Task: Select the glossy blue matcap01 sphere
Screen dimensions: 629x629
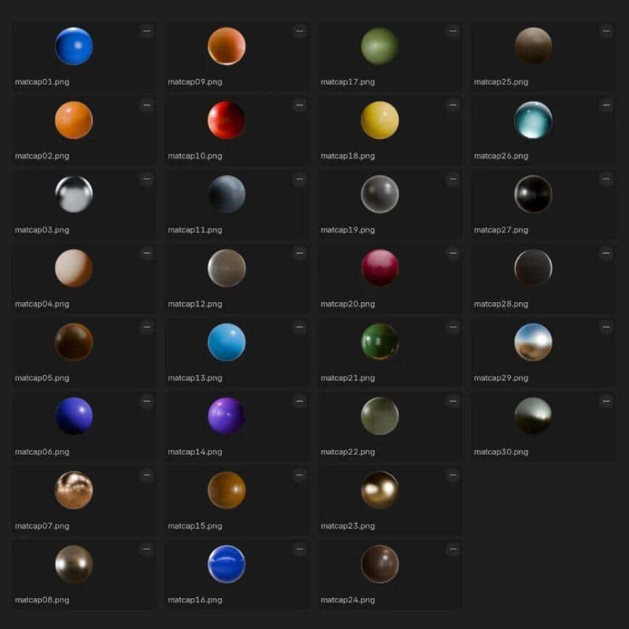Action: [74, 46]
